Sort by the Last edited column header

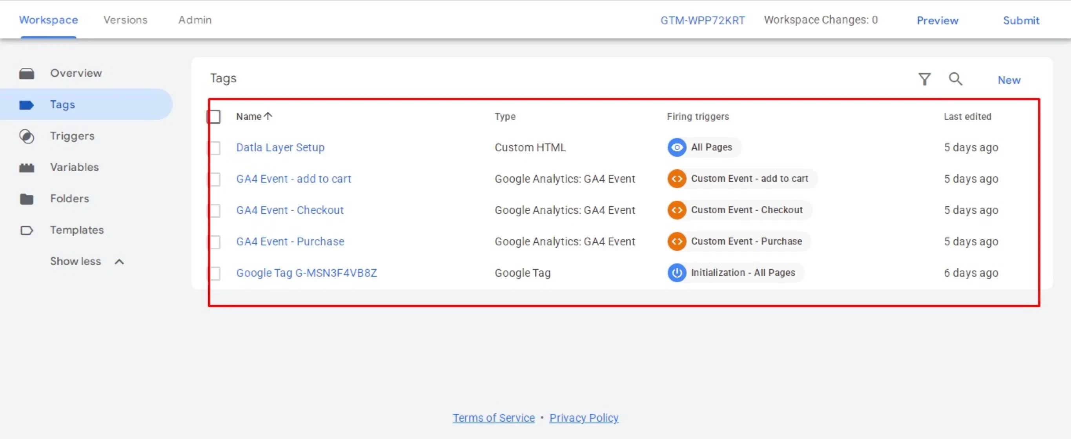967,117
